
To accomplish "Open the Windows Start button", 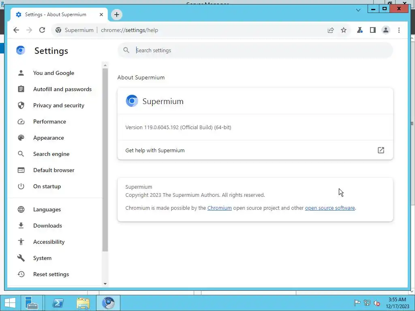I will point(10,303).
